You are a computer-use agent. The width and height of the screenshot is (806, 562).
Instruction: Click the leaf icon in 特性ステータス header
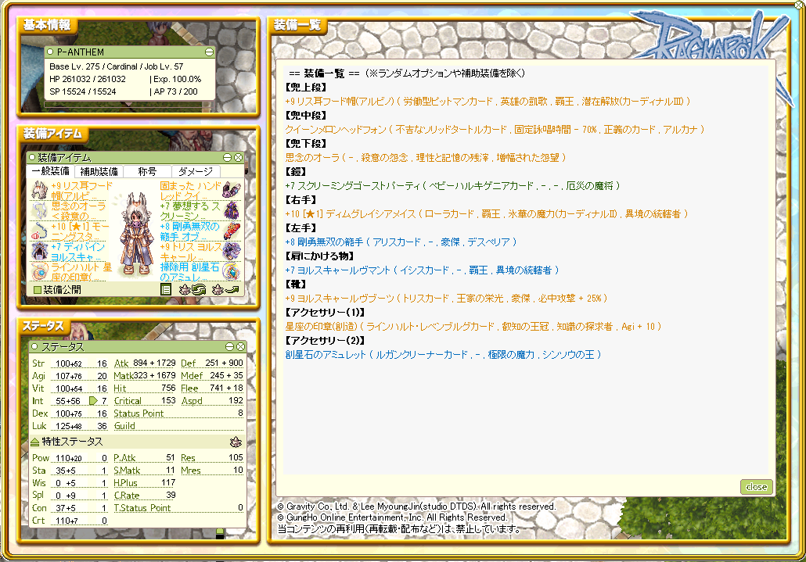[x=235, y=442]
